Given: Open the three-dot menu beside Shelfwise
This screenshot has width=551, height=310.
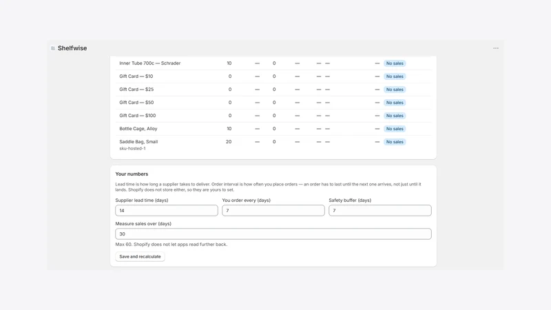Looking at the screenshot, I should (495, 48).
